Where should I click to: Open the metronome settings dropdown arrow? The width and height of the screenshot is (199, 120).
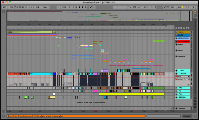41,7
